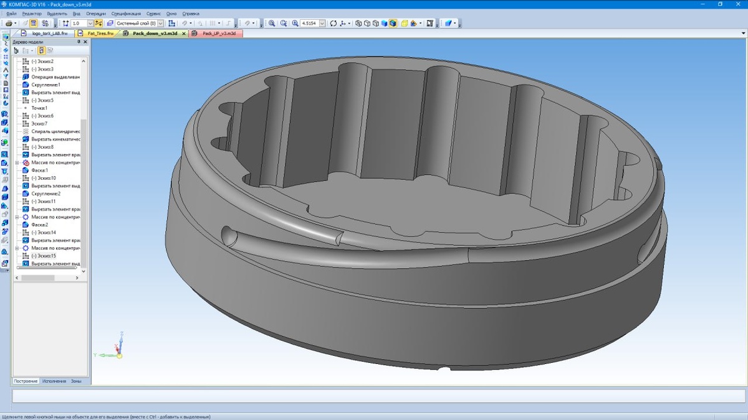Select the wireframe display mode icon

pos(358,24)
